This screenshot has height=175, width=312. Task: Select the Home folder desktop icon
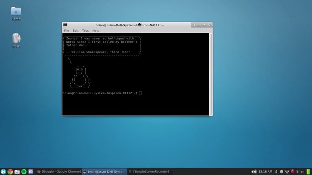(x=16, y=13)
